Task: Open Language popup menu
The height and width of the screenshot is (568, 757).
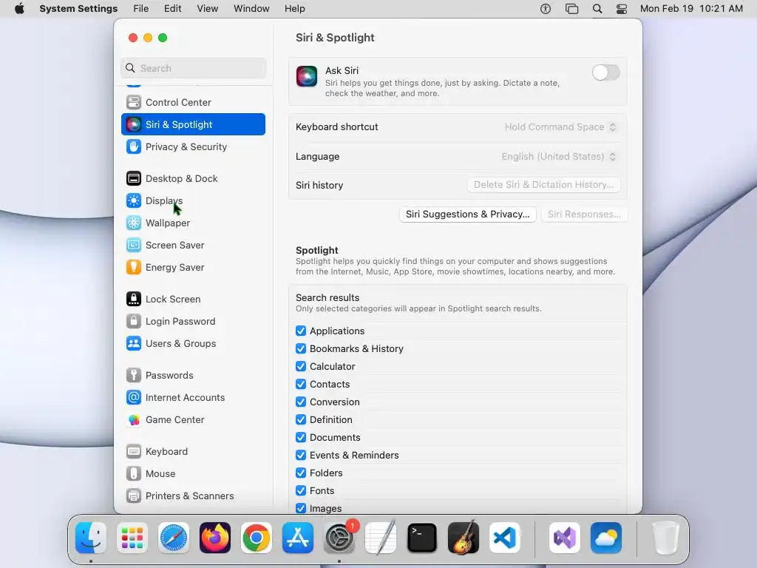Action: [x=559, y=157]
